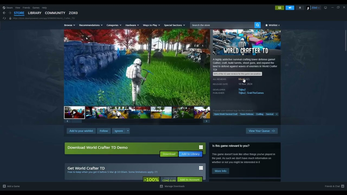Go back with the back arrow

click(x=4, y=13)
